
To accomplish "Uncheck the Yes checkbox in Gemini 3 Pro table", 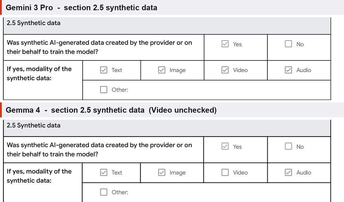I will pyautogui.click(x=225, y=44).
